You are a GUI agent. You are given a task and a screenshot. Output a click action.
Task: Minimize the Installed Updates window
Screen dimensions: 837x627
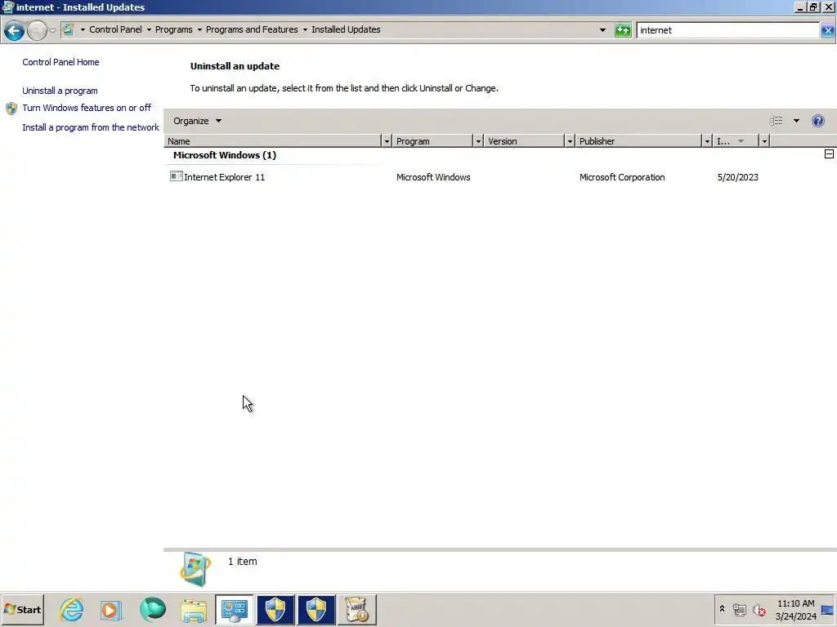(x=800, y=7)
